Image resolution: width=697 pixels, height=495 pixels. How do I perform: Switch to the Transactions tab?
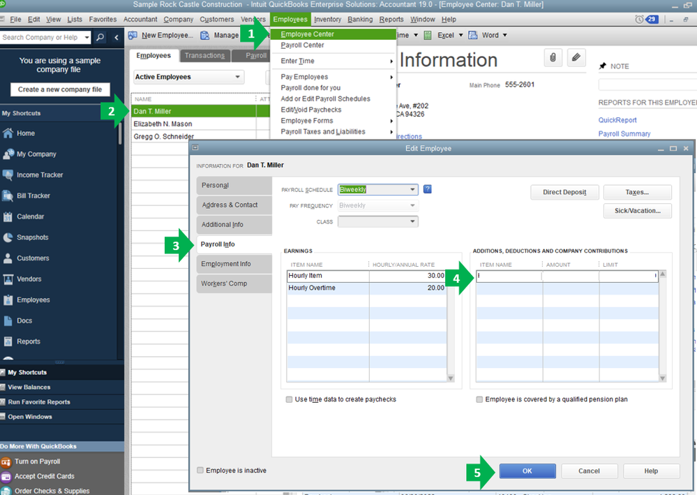205,56
